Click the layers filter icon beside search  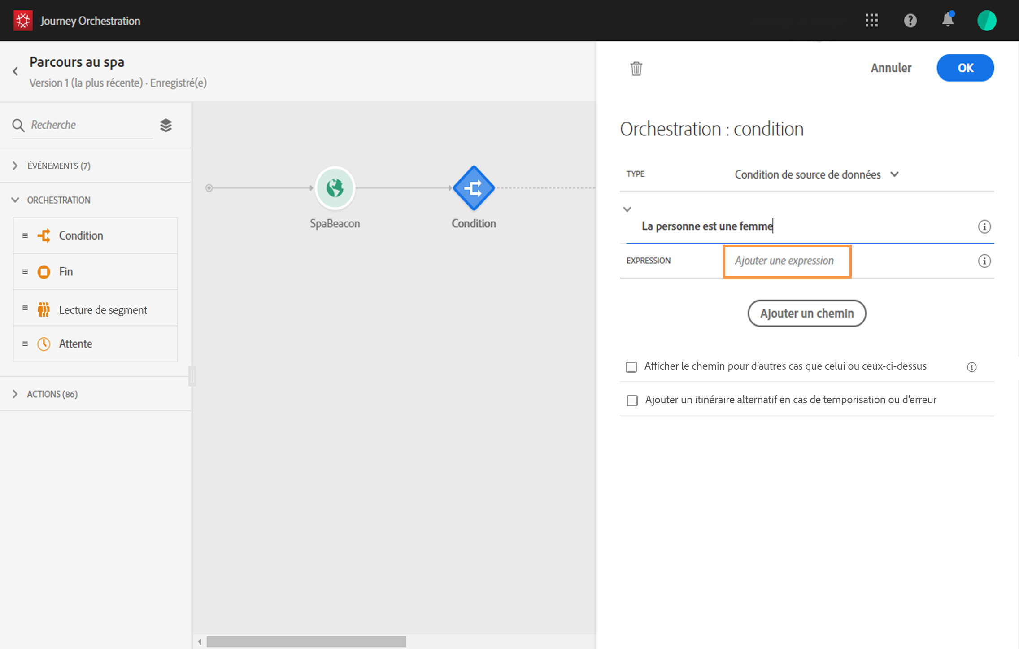(166, 125)
